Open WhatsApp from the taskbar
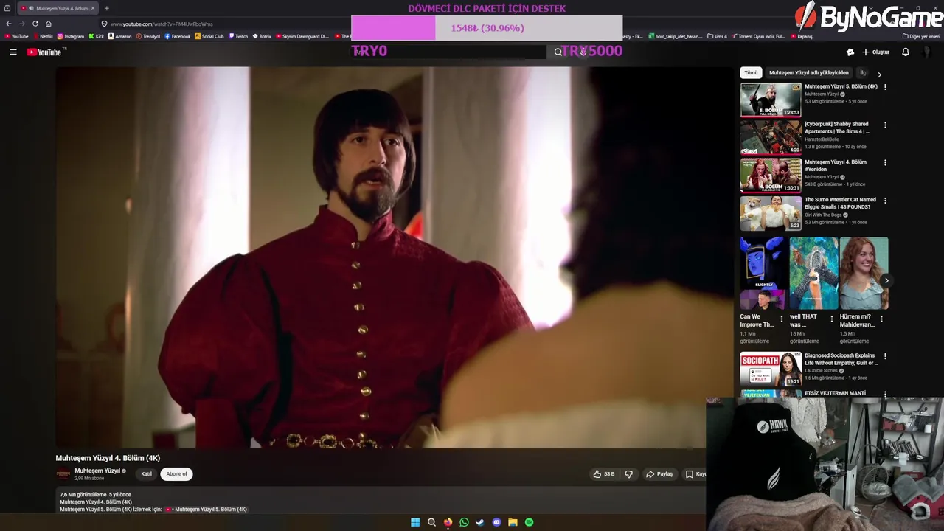The height and width of the screenshot is (531, 944). pos(464,522)
